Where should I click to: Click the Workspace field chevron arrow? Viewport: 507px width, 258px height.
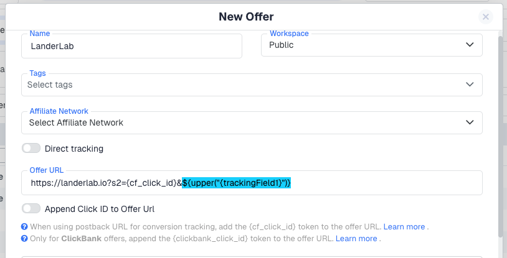[470, 45]
